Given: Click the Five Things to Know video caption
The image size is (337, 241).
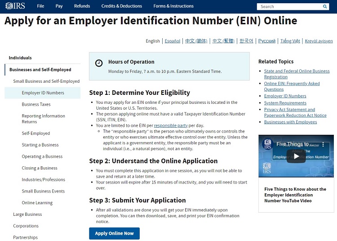Looking at the screenshot, I should click(x=295, y=195).
